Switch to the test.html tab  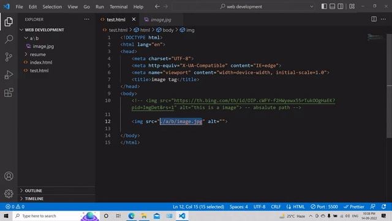point(116,20)
